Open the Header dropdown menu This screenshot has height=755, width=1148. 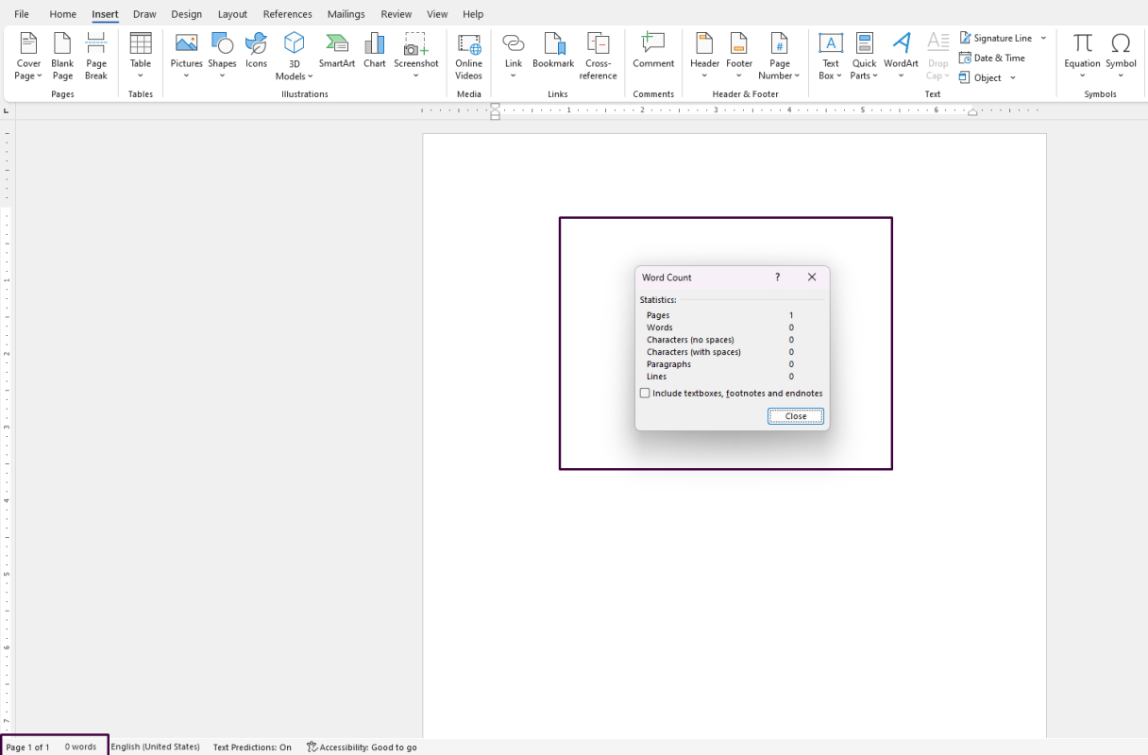coord(704,75)
